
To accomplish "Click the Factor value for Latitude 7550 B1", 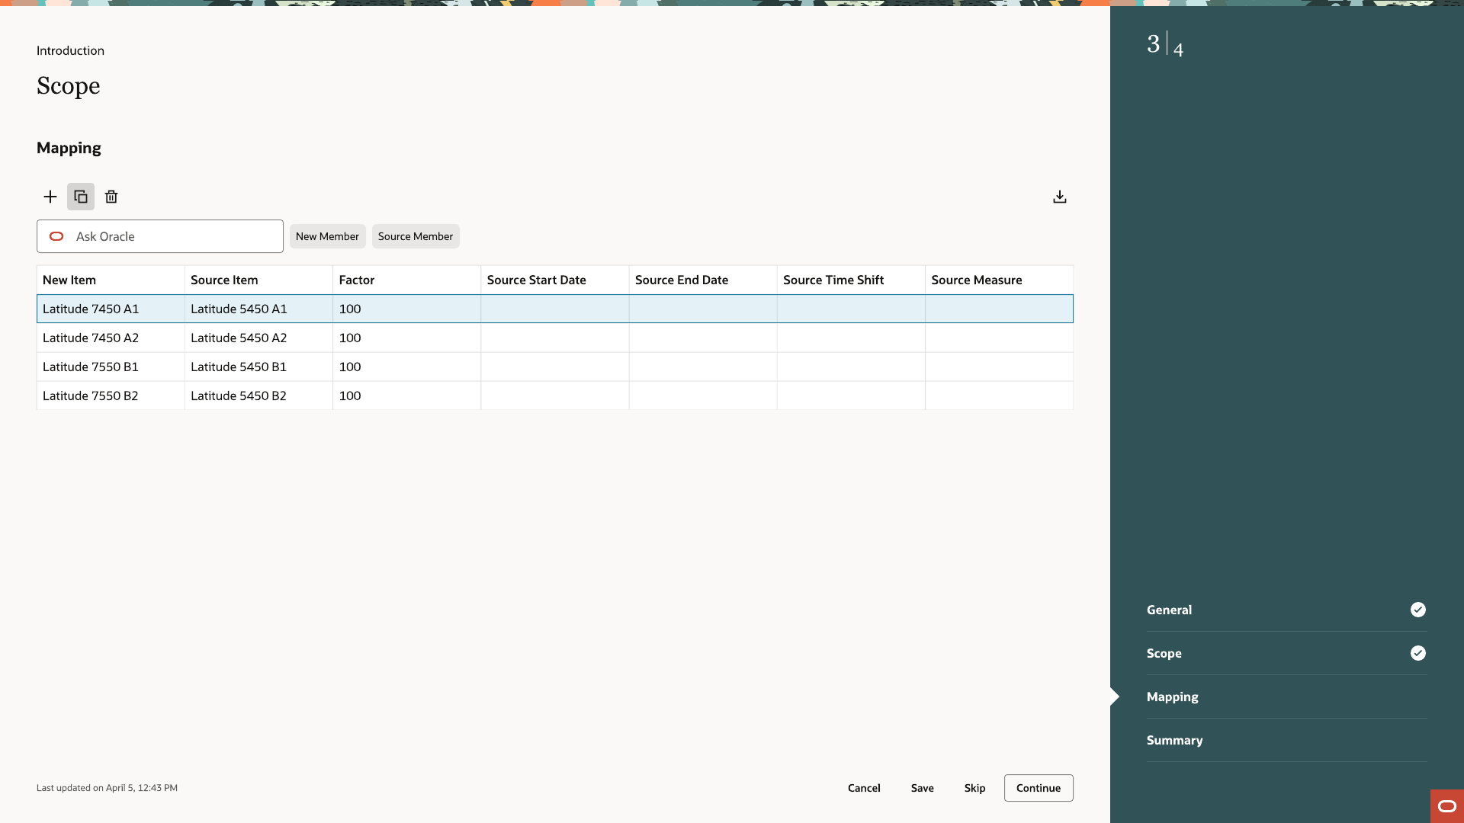I will pyautogui.click(x=406, y=367).
